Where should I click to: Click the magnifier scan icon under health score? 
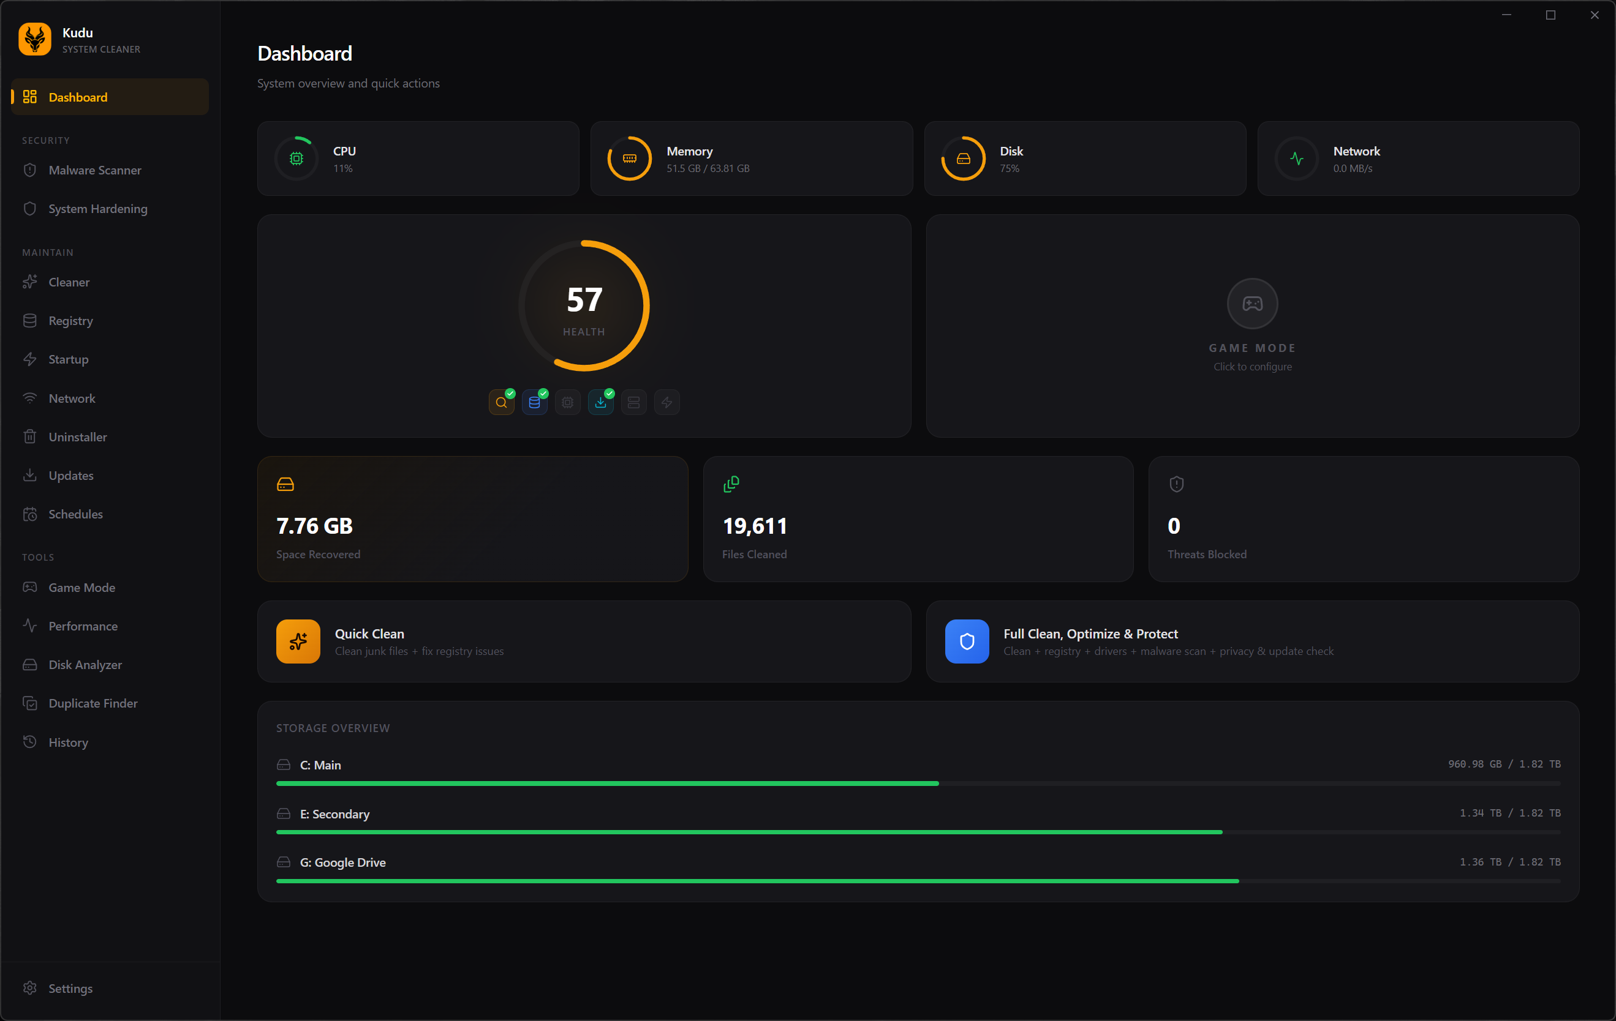[501, 402]
